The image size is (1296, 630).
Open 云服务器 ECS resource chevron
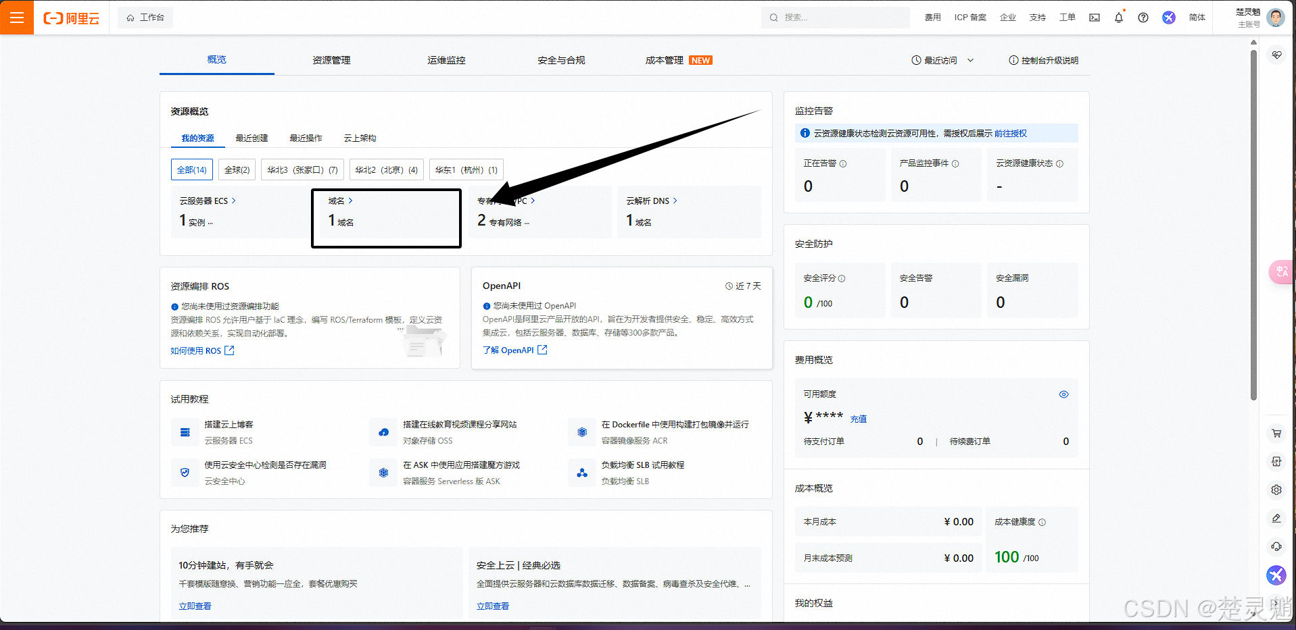[x=234, y=201]
